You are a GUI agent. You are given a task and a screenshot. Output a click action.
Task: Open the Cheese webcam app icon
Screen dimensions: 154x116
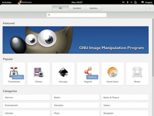(39, 72)
